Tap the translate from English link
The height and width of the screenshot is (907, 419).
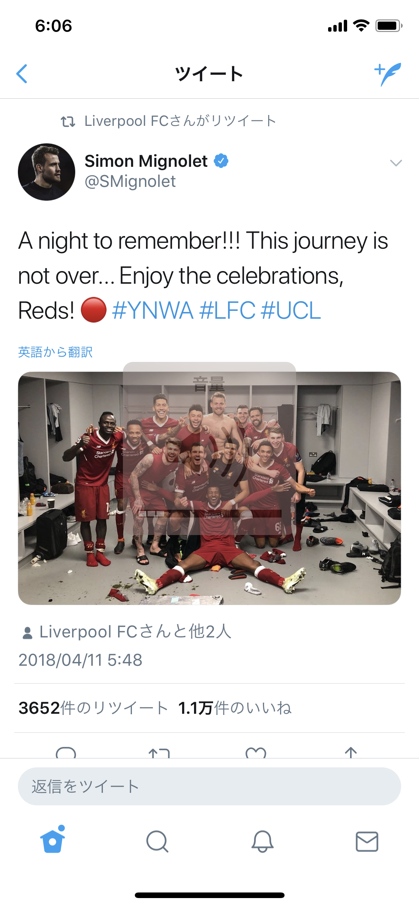click(55, 352)
